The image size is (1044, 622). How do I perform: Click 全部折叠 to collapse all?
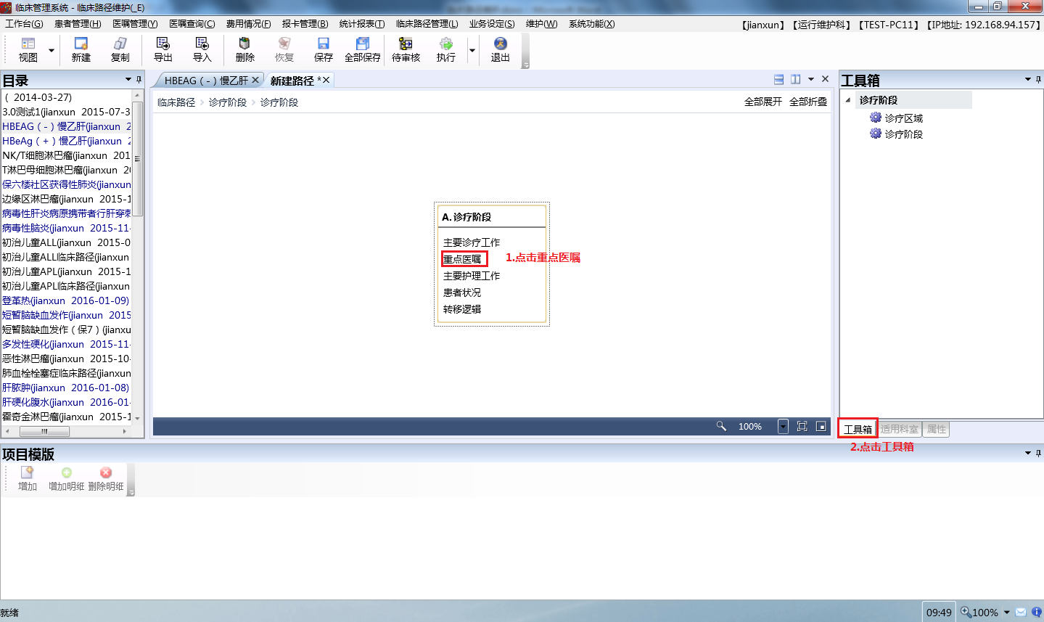click(808, 102)
